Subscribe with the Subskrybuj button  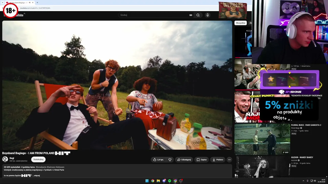click(38, 159)
